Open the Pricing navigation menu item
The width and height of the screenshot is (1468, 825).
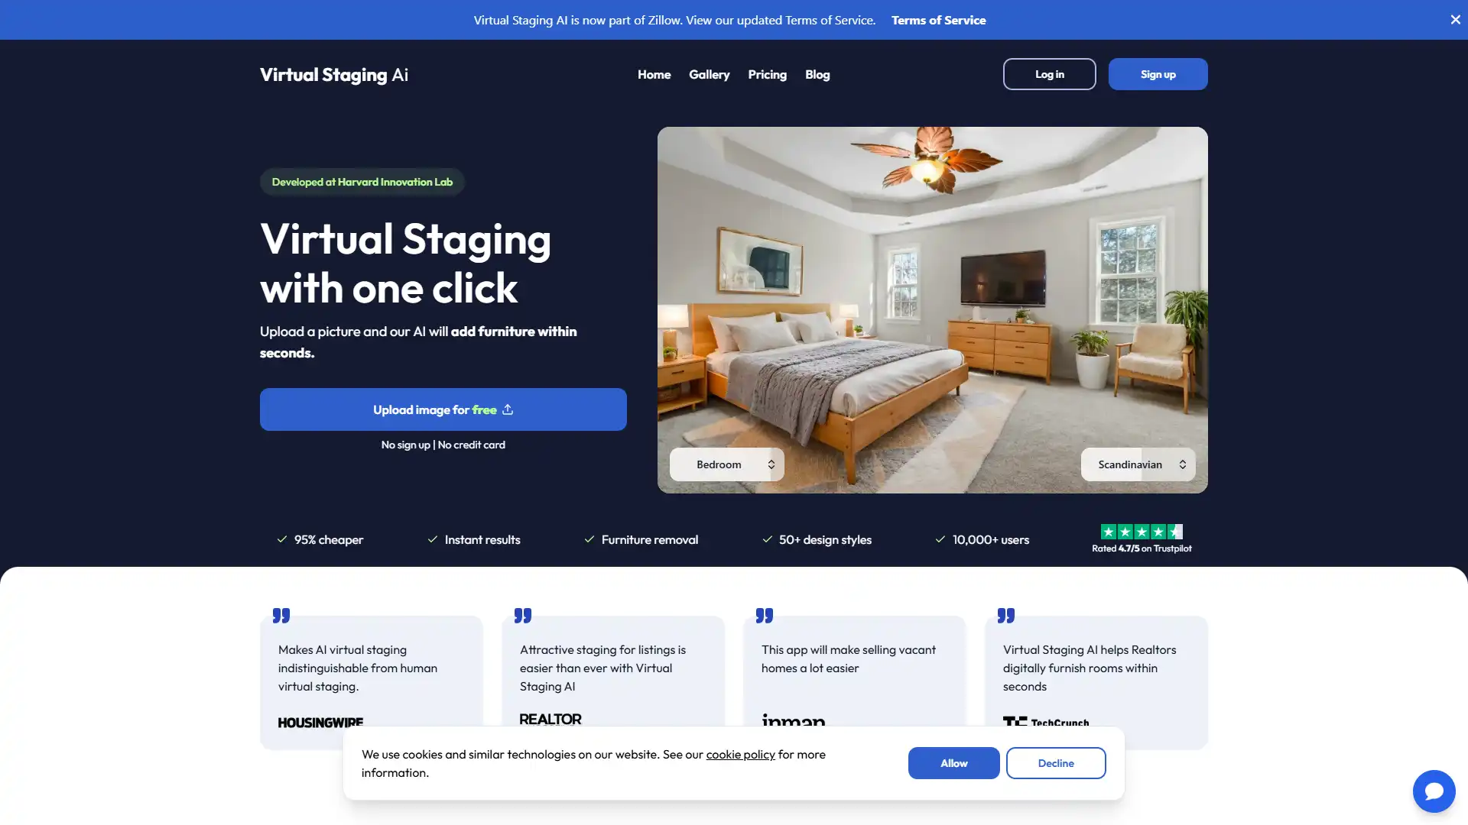768,73
